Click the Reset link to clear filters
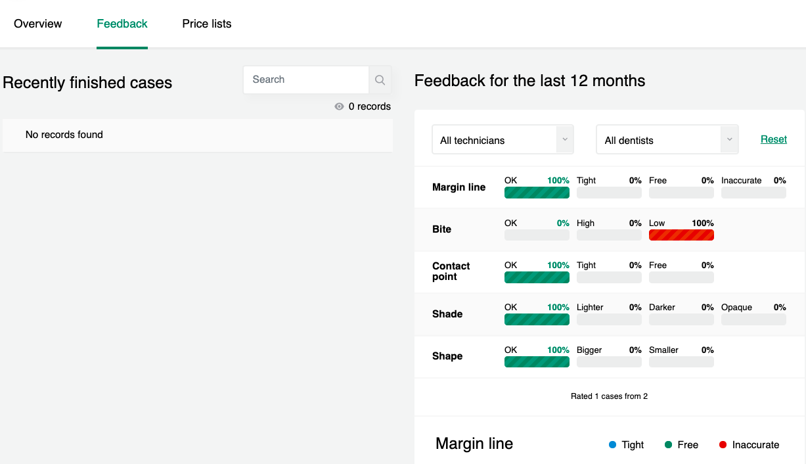 click(773, 139)
